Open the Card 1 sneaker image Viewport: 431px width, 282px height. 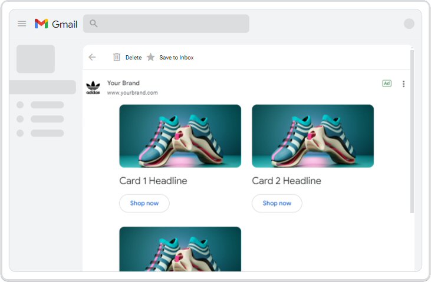(x=180, y=136)
